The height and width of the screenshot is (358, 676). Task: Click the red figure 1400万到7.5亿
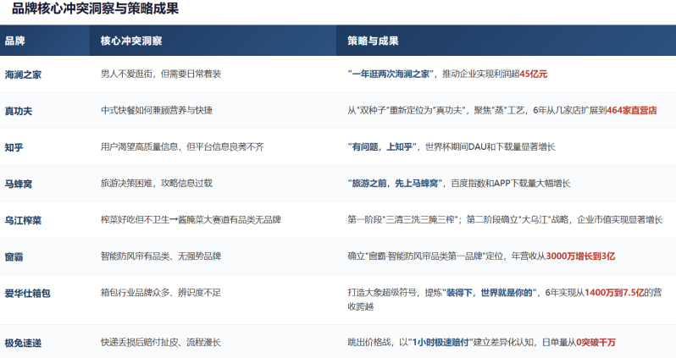coord(614,293)
